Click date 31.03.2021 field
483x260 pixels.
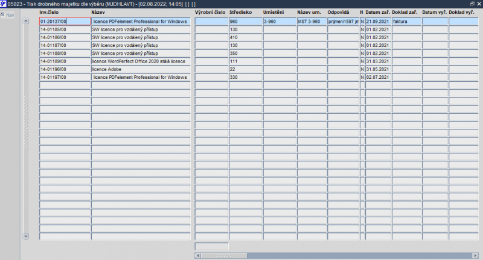pos(378,61)
